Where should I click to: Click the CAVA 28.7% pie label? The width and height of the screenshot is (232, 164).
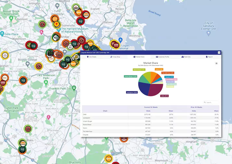pos(165,96)
